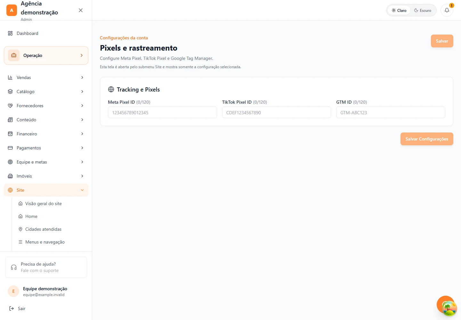Click the Sair logout icon

[x=12, y=308]
